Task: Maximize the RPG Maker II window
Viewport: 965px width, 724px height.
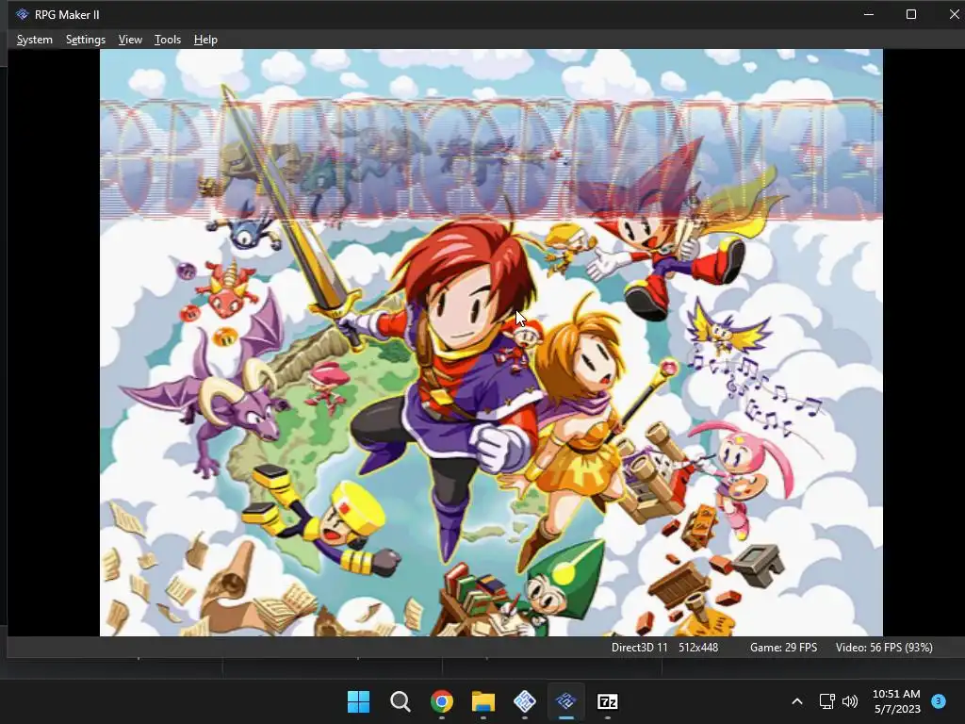Action: (911, 14)
